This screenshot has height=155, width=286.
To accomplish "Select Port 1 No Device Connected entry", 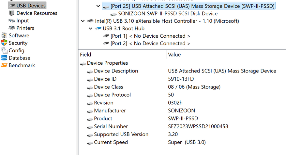I will tap(150, 36).
